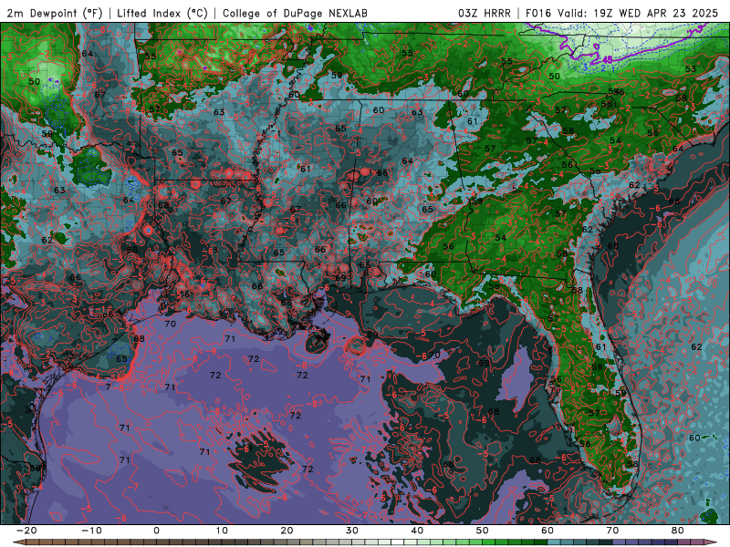Click the '53' dewpoint value on the map
Viewport: 730px width, 547px height.
pyautogui.click(x=691, y=69)
